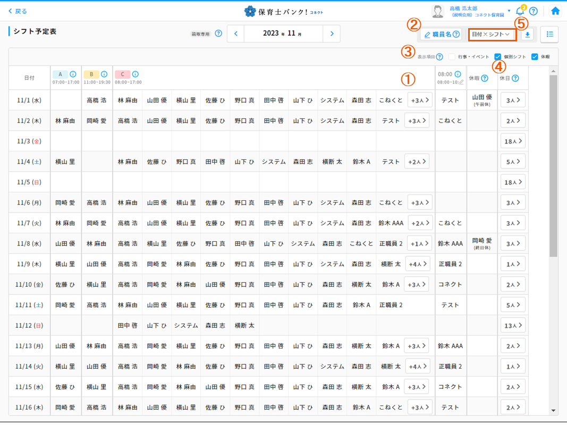The height and width of the screenshot is (425, 567).
Task: Expand the +3人 button on 11/1 row
Action: 420,99
